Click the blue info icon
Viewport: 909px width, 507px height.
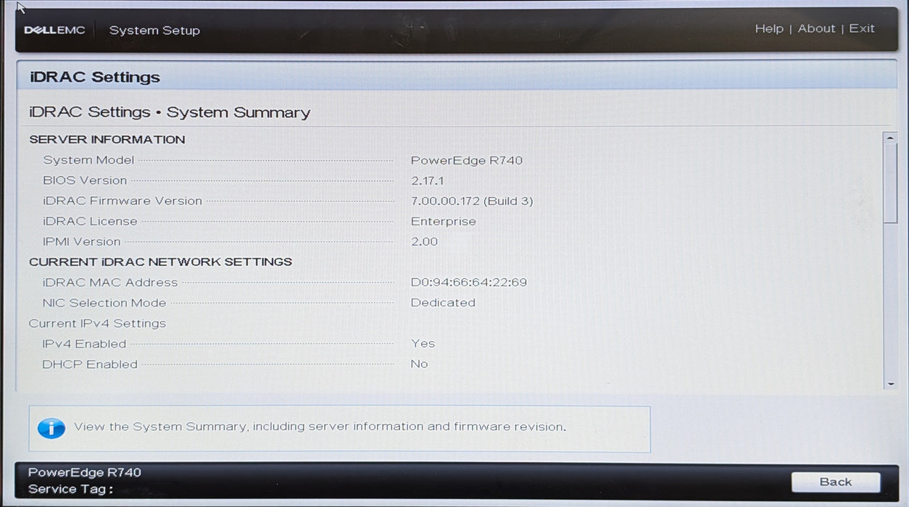click(x=51, y=428)
